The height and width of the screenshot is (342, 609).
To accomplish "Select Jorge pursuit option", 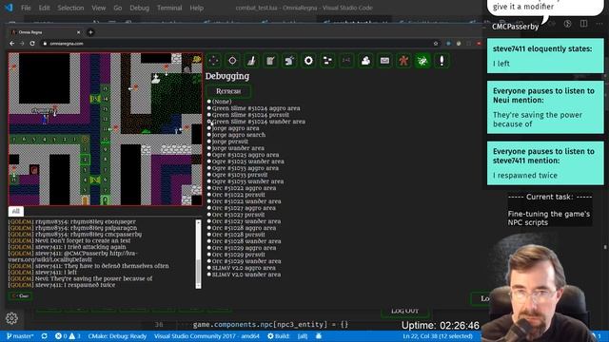I will point(228,142).
